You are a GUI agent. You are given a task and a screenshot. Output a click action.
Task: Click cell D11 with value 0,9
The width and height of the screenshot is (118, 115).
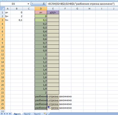coord(41,51)
